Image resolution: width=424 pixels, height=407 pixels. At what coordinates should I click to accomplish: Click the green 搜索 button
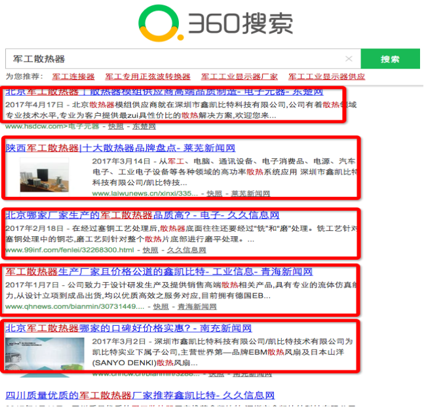coord(390,59)
